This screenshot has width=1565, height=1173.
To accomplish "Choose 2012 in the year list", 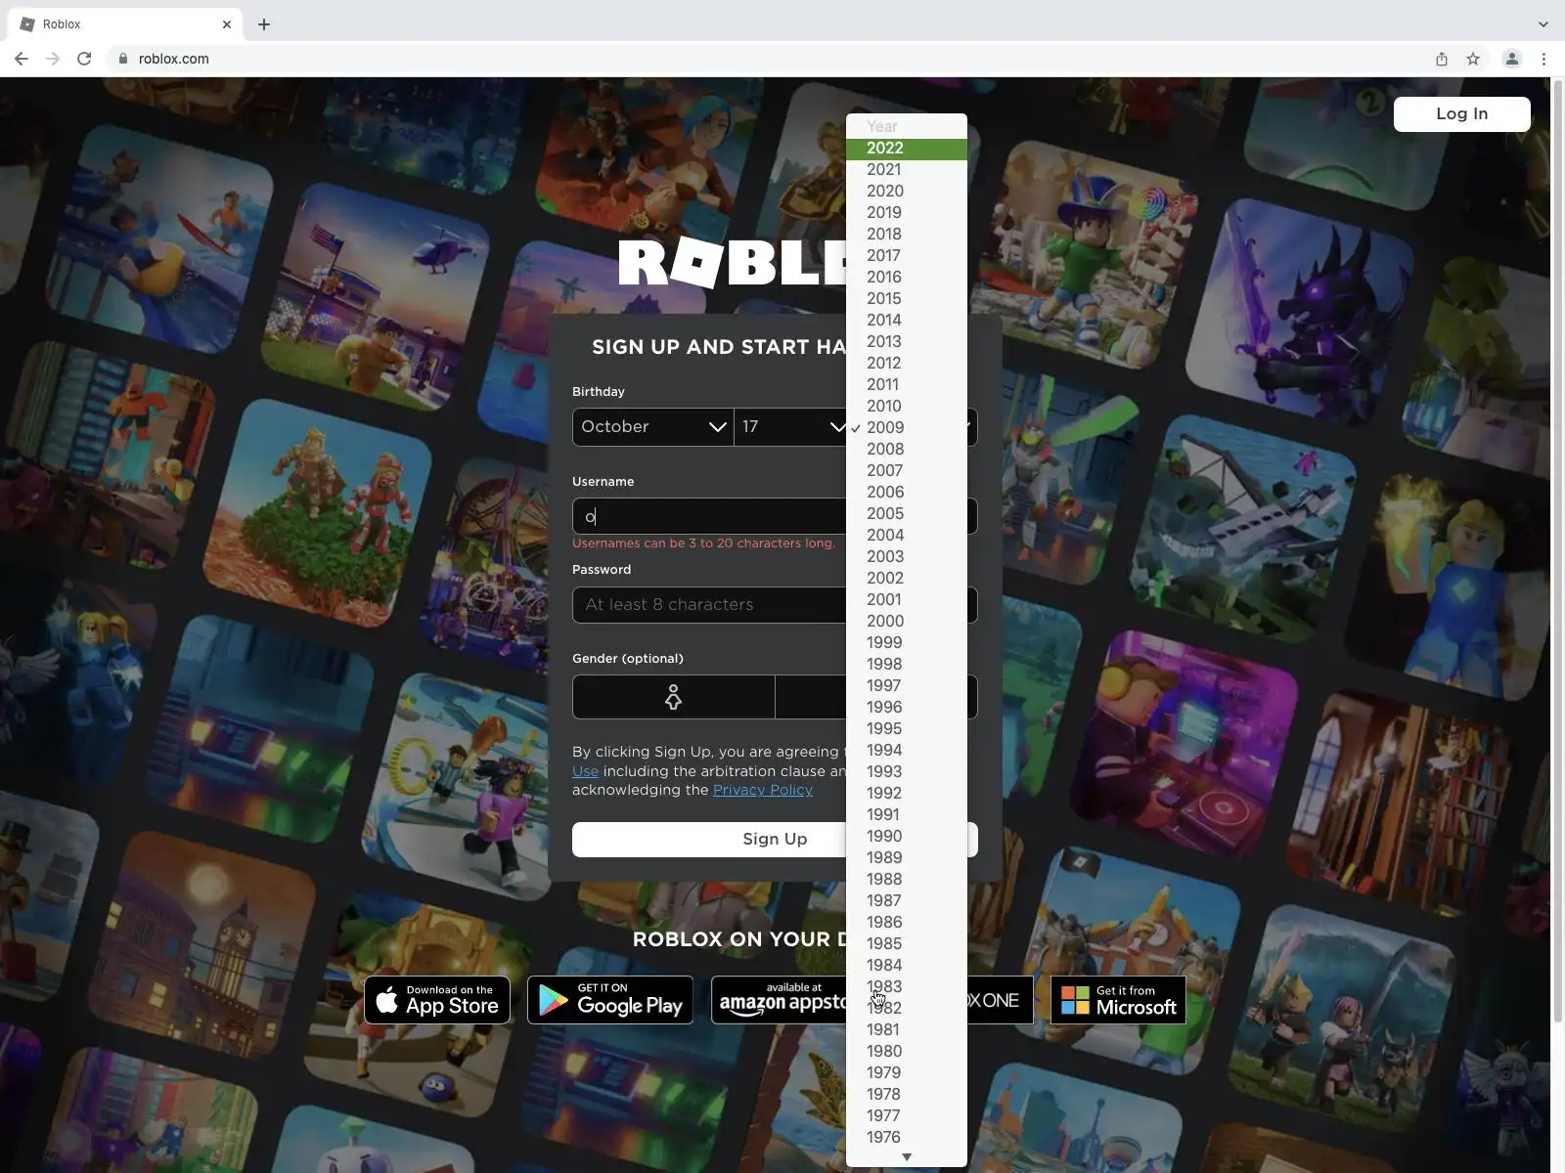I will (907, 364).
